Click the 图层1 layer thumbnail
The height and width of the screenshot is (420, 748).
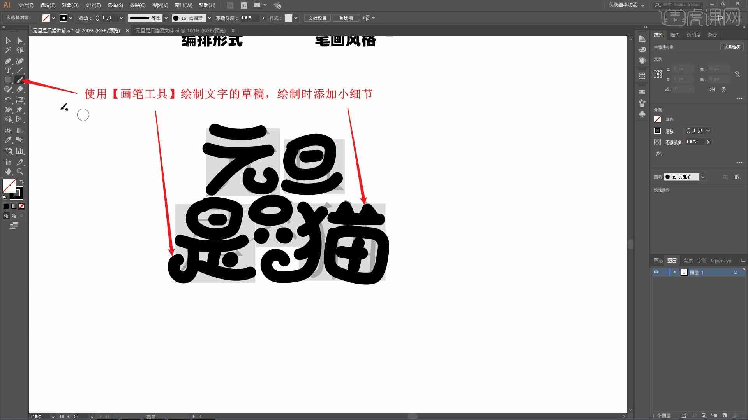(683, 272)
